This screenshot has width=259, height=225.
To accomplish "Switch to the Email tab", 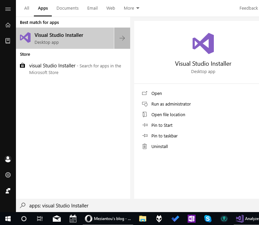I will pos(92,8).
